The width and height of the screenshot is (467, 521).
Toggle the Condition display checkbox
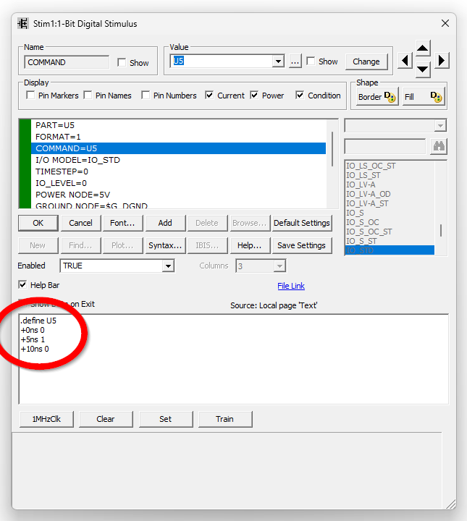(300, 96)
